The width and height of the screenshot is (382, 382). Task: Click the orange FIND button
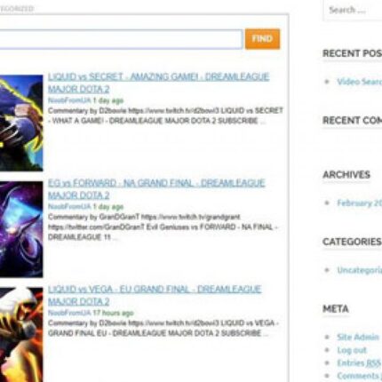pos(262,39)
